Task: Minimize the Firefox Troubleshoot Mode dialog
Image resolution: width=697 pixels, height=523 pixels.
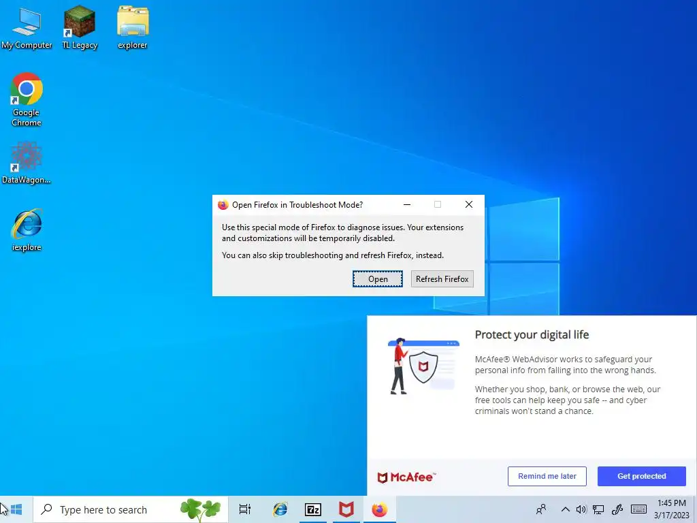Action: pyautogui.click(x=407, y=204)
